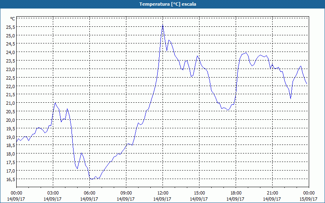Select the "14/09/17" date under 15:00
Viewport: 325px width, 203px height.
click(x=199, y=199)
